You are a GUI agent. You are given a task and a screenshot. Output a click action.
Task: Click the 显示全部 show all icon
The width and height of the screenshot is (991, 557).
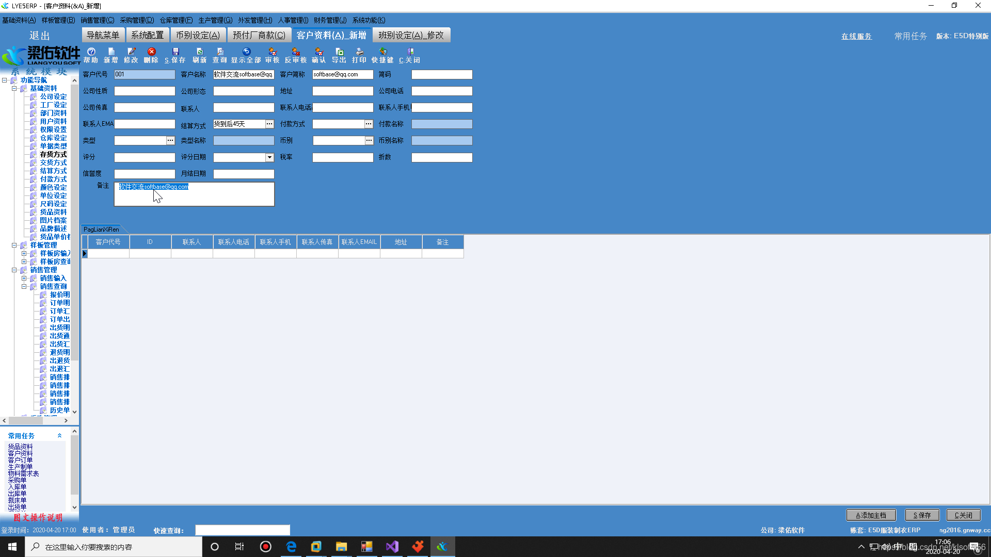[x=246, y=52]
